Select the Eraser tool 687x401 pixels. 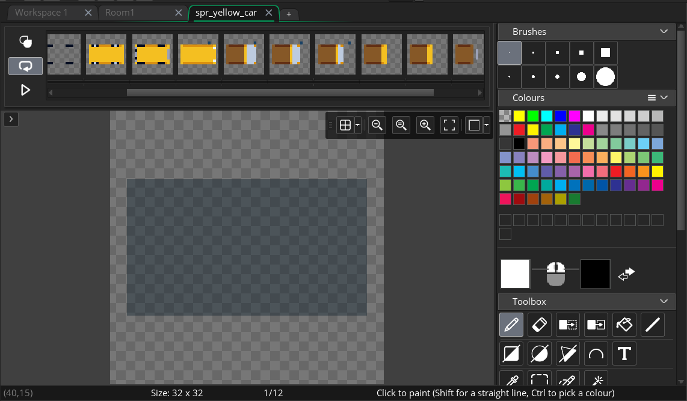click(x=540, y=325)
